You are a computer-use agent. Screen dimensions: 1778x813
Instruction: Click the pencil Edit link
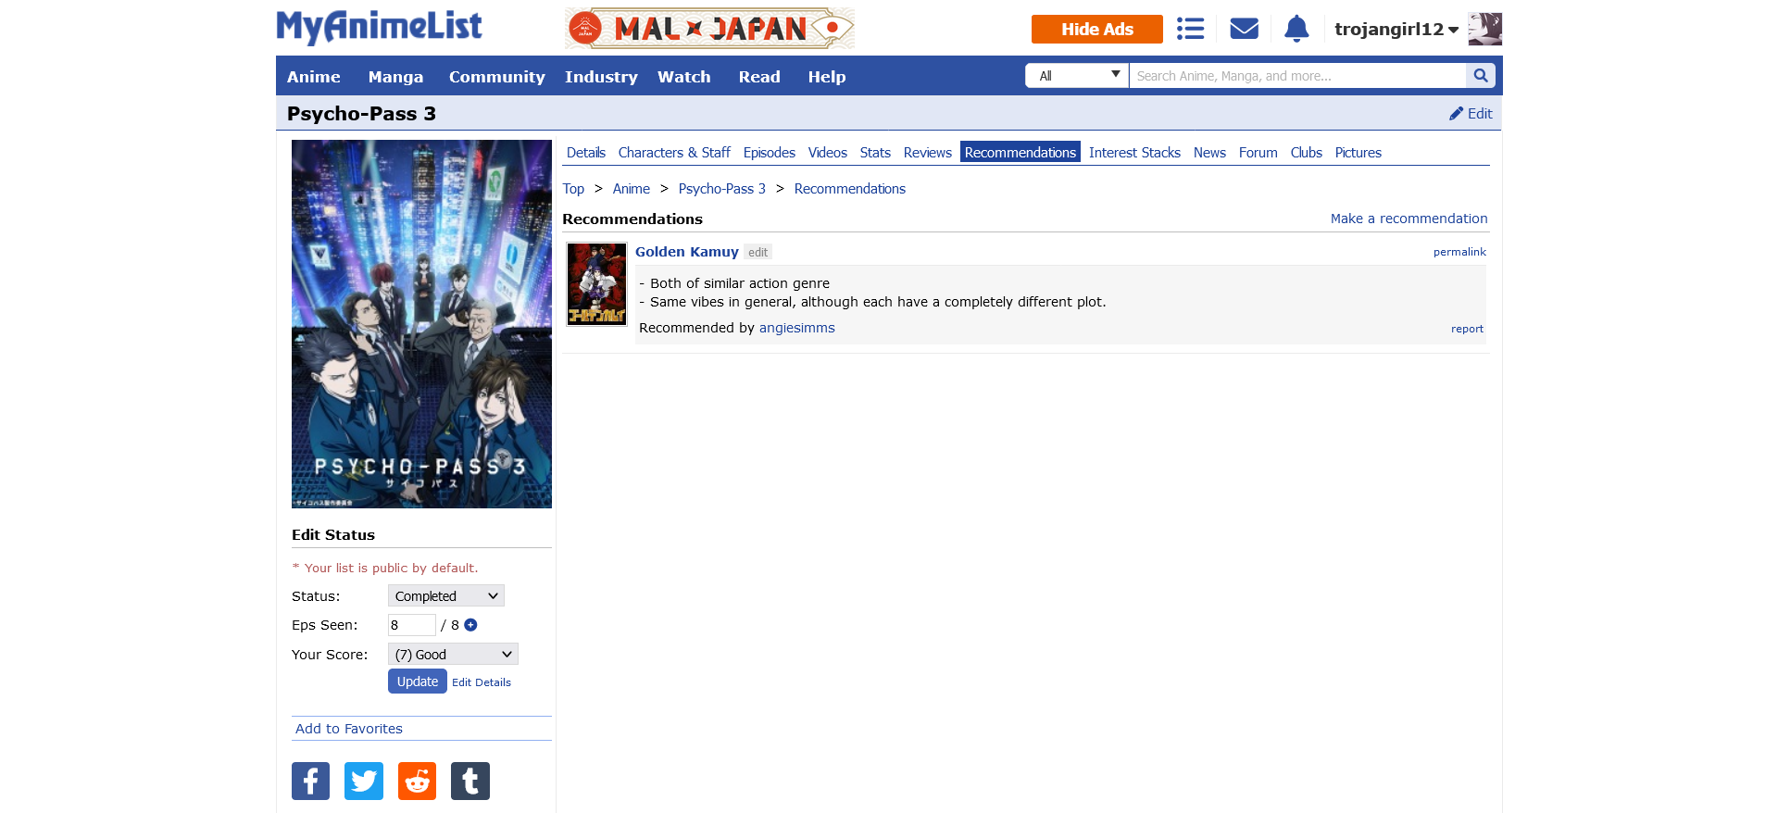pyautogui.click(x=1471, y=114)
